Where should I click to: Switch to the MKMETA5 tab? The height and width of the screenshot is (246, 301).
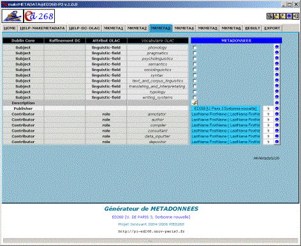(x=208, y=28)
